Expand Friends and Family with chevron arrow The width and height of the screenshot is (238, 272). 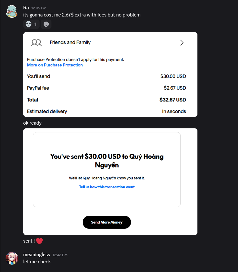point(182,43)
